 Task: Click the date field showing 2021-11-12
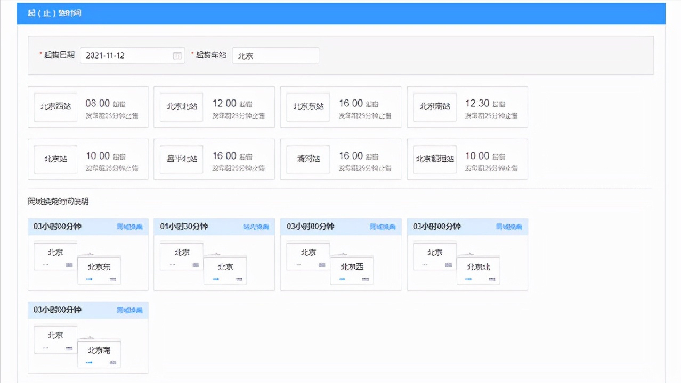point(128,55)
